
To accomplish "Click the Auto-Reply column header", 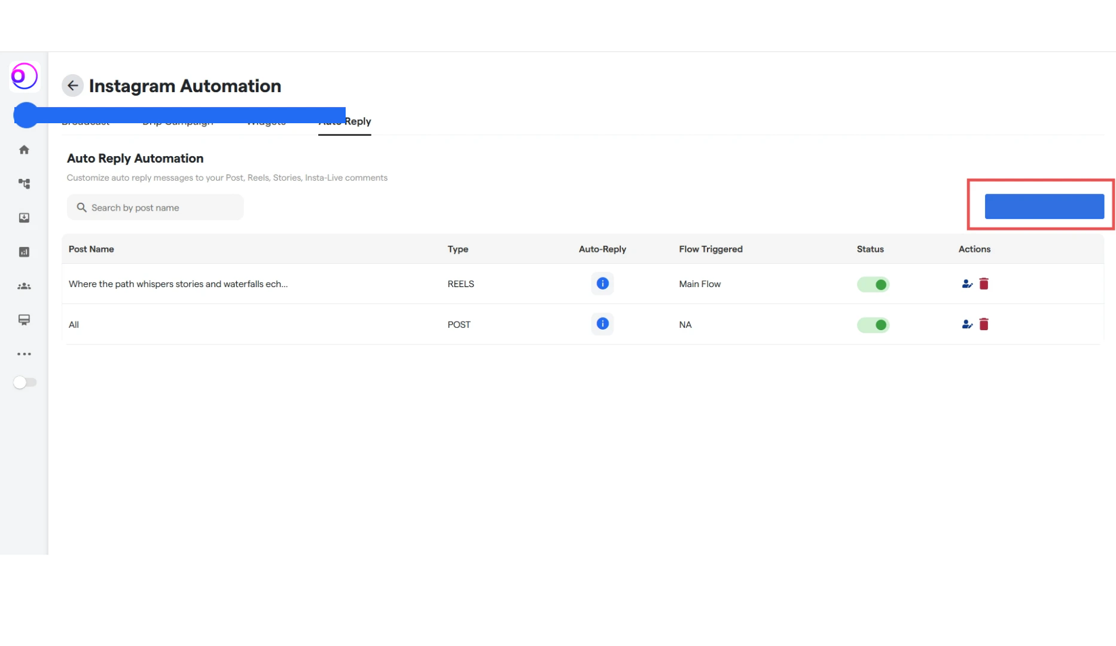I will click(602, 249).
